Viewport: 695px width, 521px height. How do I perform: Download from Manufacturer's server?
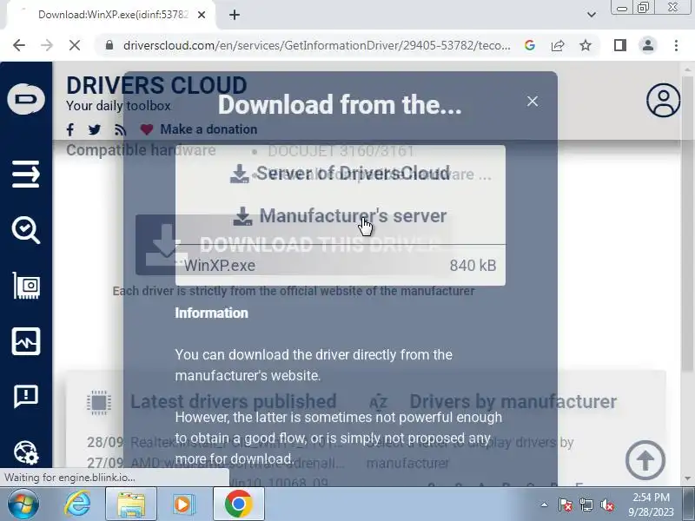point(340,215)
